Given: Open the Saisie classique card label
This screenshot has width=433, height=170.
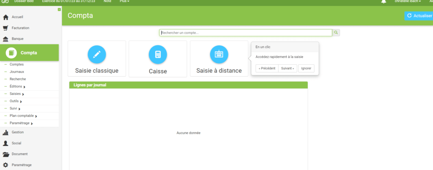Looking at the screenshot, I should (97, 71).
